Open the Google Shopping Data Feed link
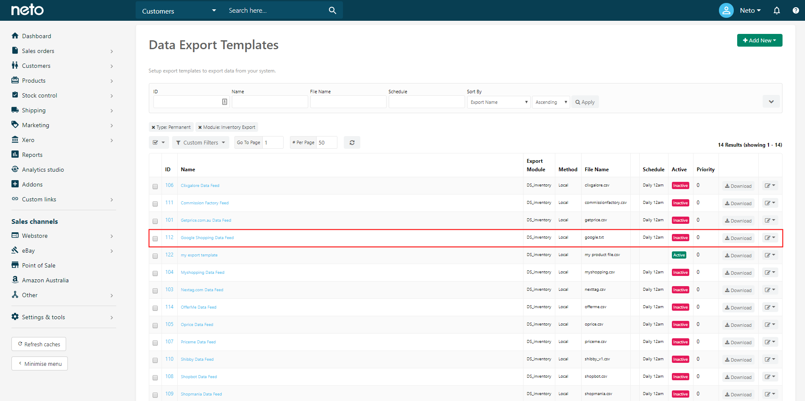This screenshot has width=805, height=401. (207, 238)
